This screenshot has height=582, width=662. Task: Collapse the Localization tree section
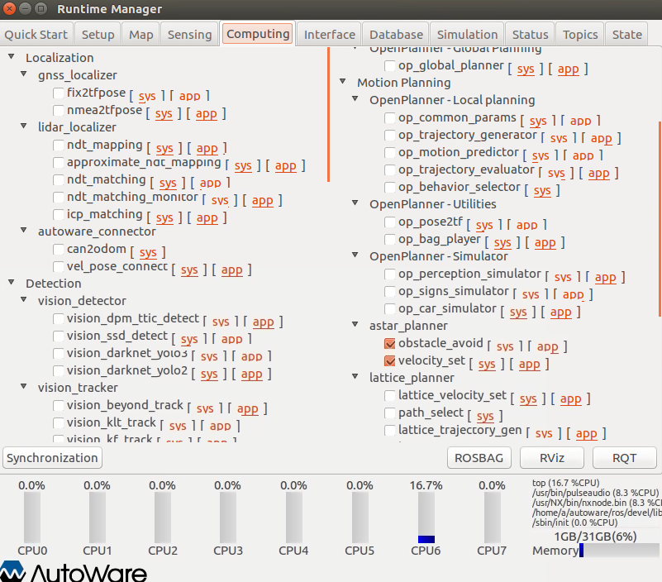tap(12, 56)
